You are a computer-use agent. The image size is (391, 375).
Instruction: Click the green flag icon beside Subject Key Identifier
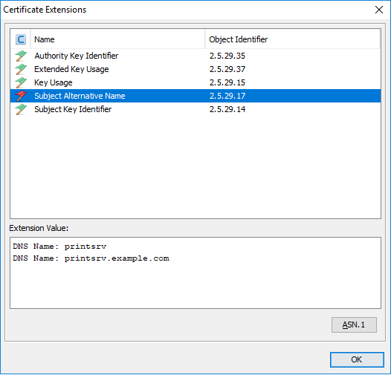coord(21,109)
